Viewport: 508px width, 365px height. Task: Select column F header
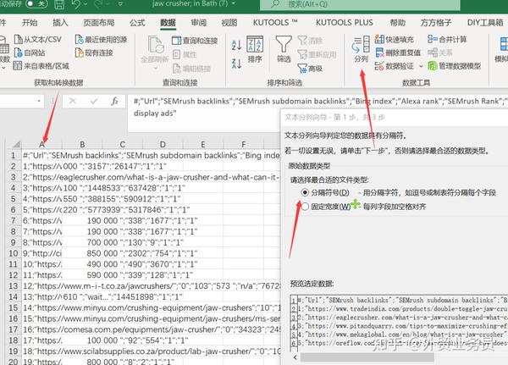pos(243,144)
